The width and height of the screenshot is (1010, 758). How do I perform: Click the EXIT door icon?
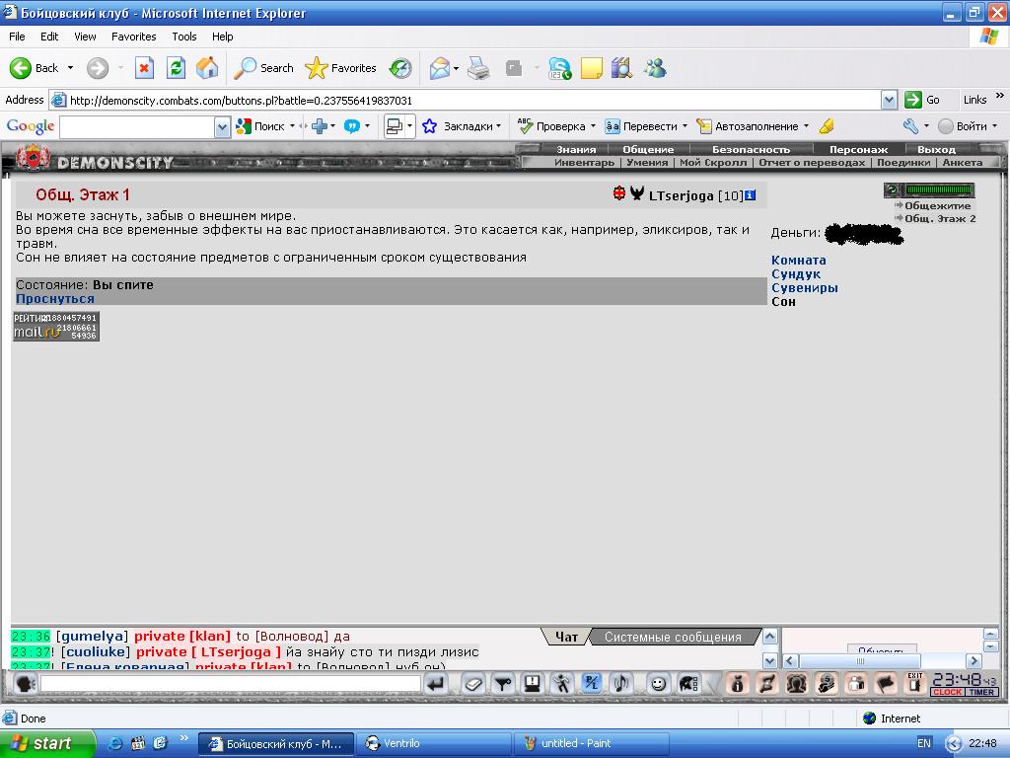[x=914, y=683]
